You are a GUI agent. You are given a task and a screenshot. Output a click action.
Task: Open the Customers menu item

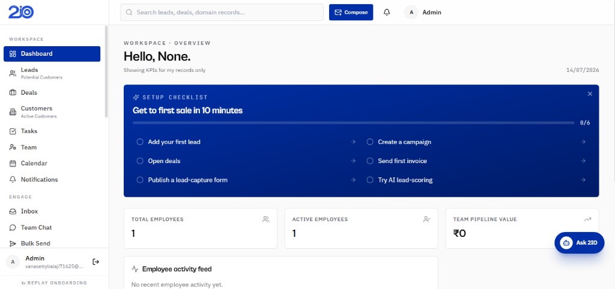52,112
